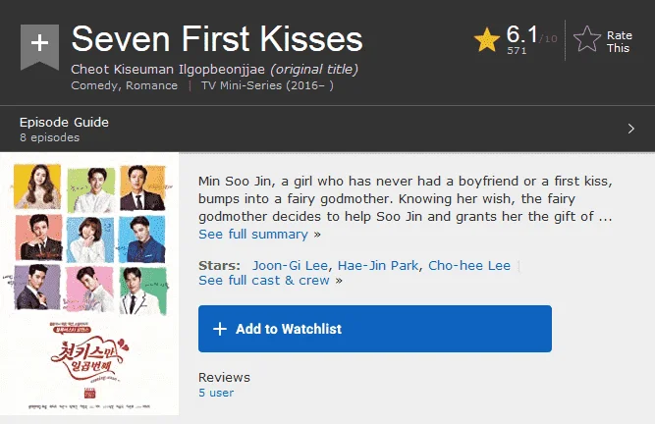Viewport: 655px width, 424px height.
Task: Click the 6.1 rating score
Action: [x=521, y=34]
